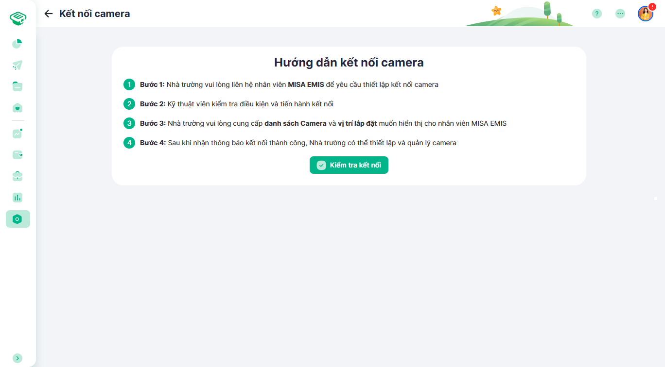Click the star mascot in header
Image resolution: width=665 pixels, height=367 pixels.
(496, 11)
